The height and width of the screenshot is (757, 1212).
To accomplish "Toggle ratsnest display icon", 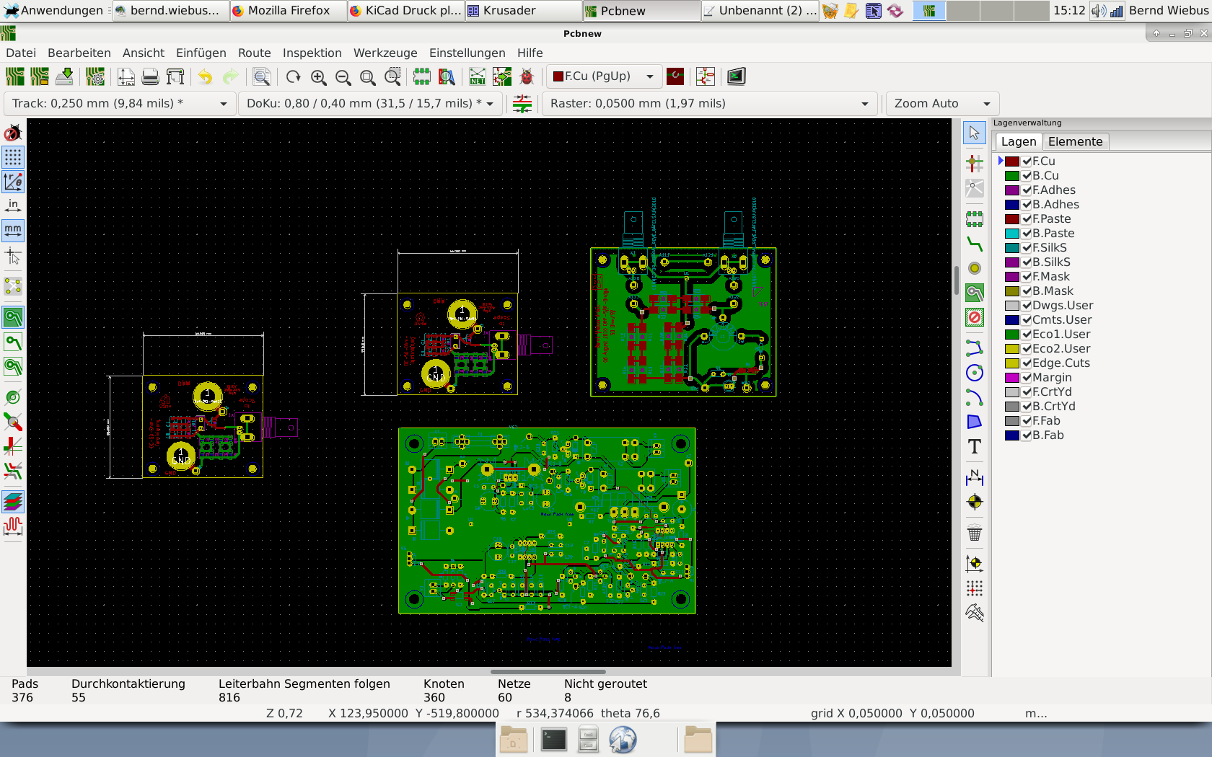I will coord(13,287).
